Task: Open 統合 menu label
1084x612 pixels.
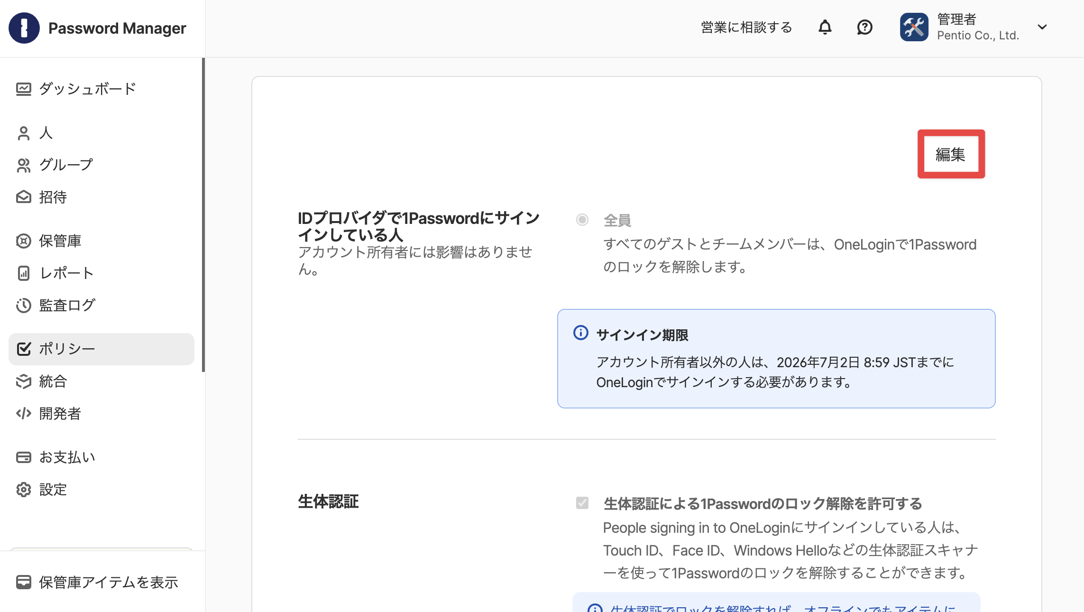Action: click(x=53, y=381)
